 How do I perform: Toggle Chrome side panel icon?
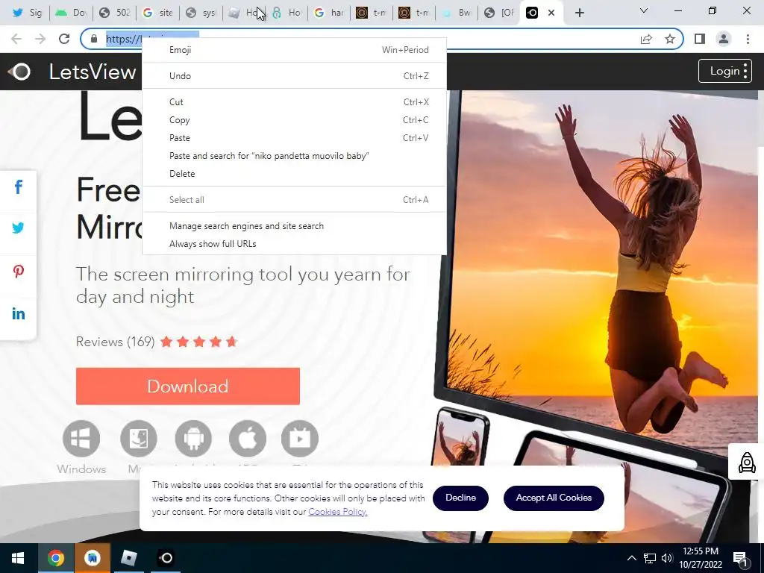(700, 39)
